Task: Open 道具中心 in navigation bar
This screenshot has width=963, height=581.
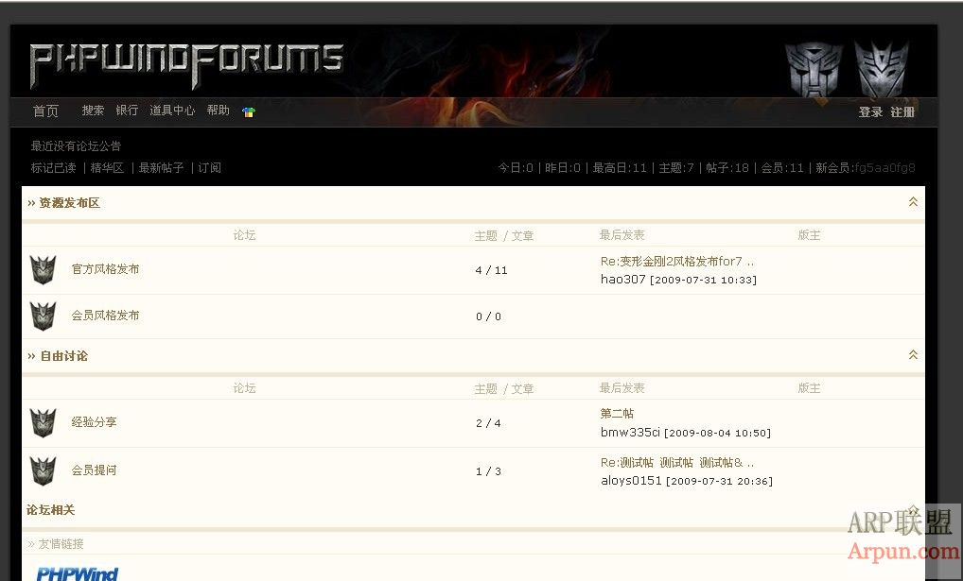Action: pyautogui.click(x=172, y=111)
